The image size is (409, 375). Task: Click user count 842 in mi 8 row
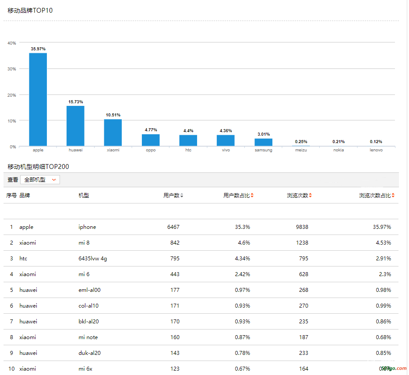(175, 242)
